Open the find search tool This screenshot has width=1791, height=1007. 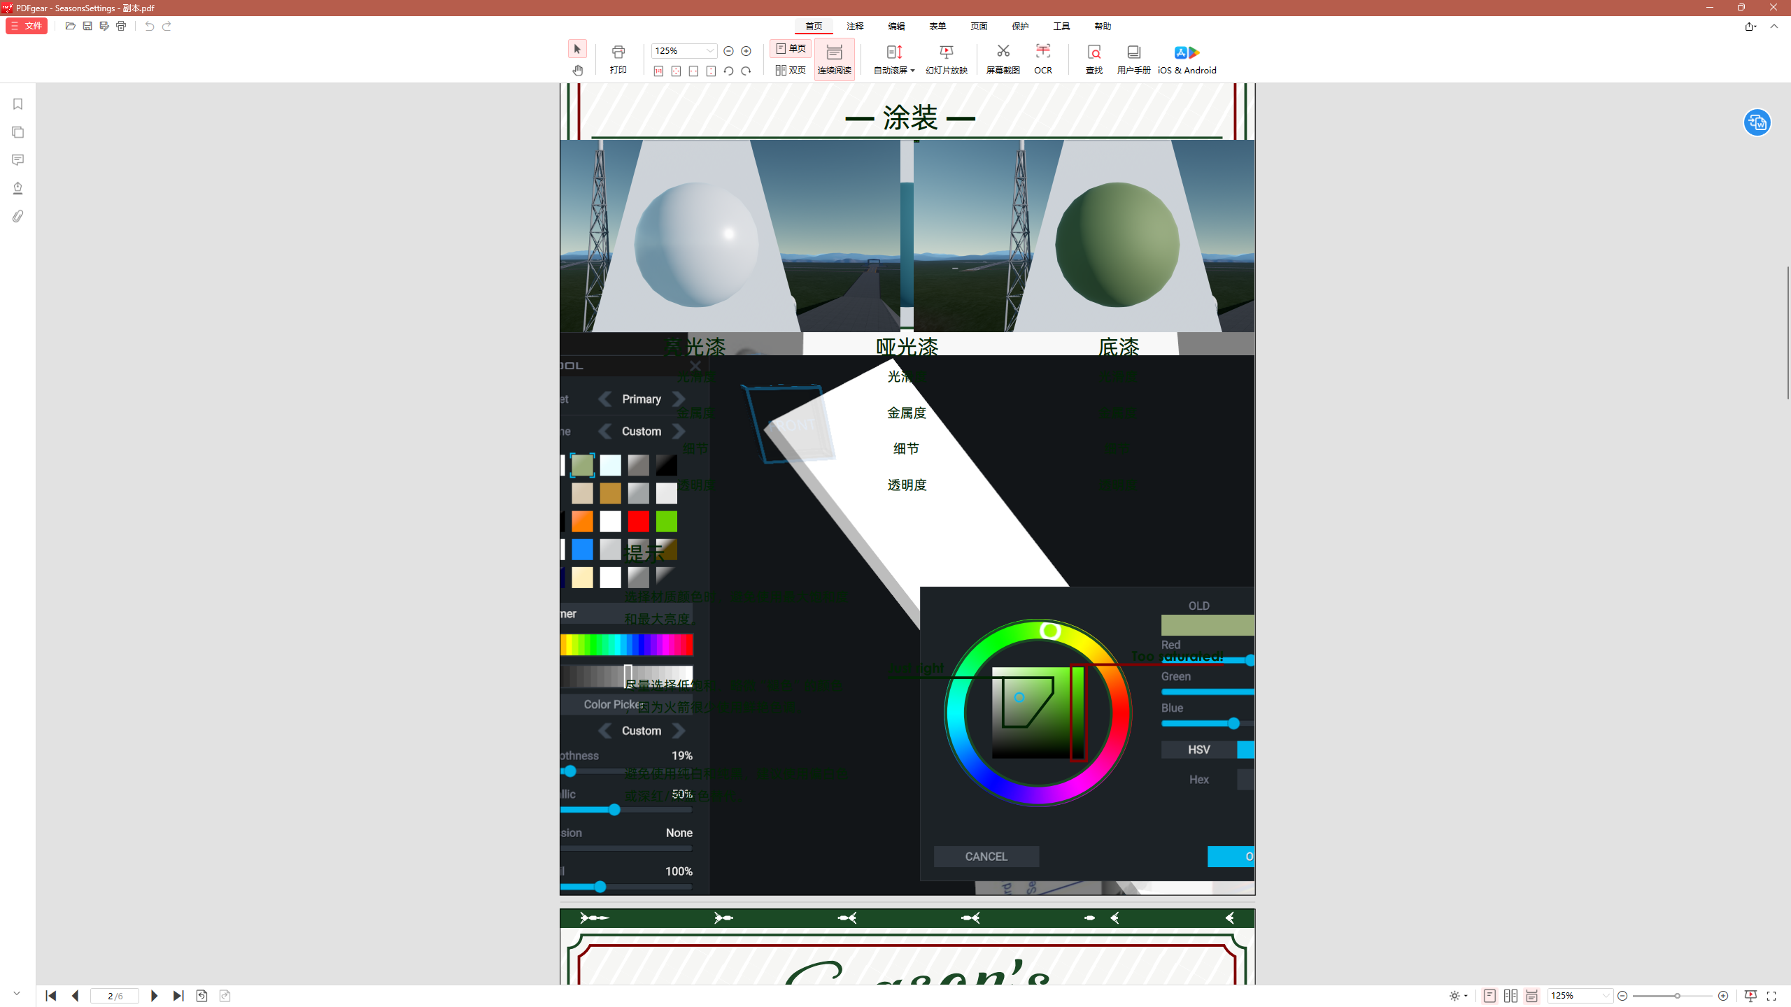(x=1093, y=59)
